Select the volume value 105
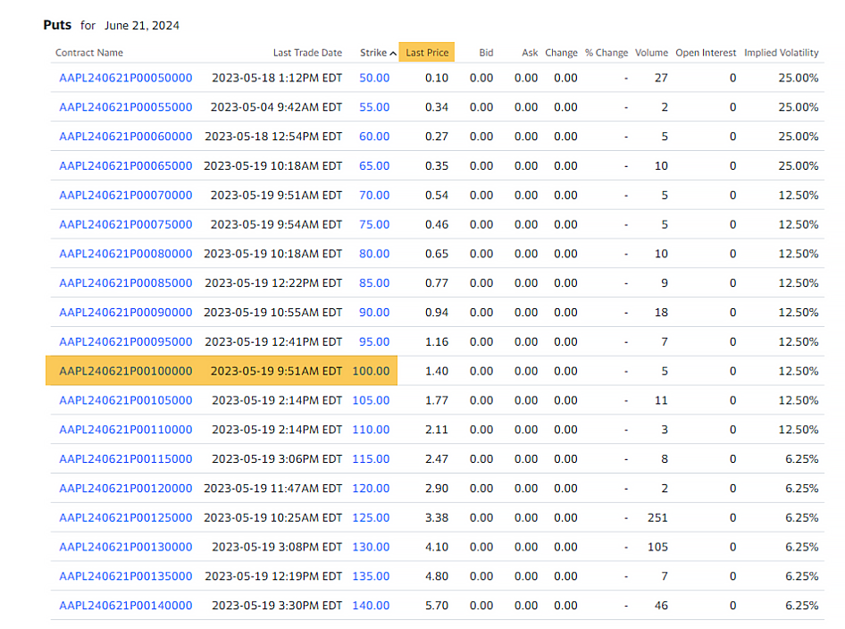Viewport: 845px width, 629px height. (x=657, y=547)
